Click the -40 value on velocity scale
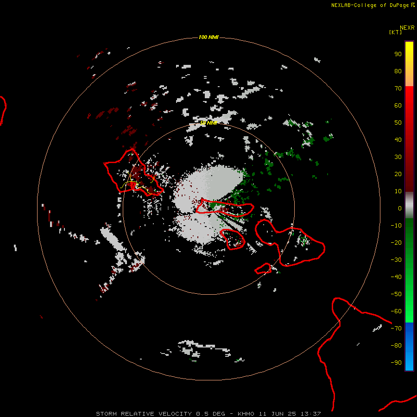417x417 pixels. pos(396,277)
